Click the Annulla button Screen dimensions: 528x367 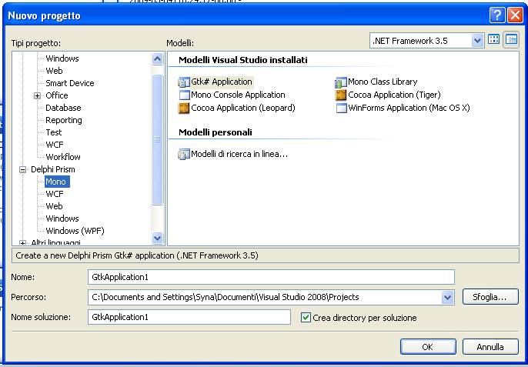pos(490,347)
